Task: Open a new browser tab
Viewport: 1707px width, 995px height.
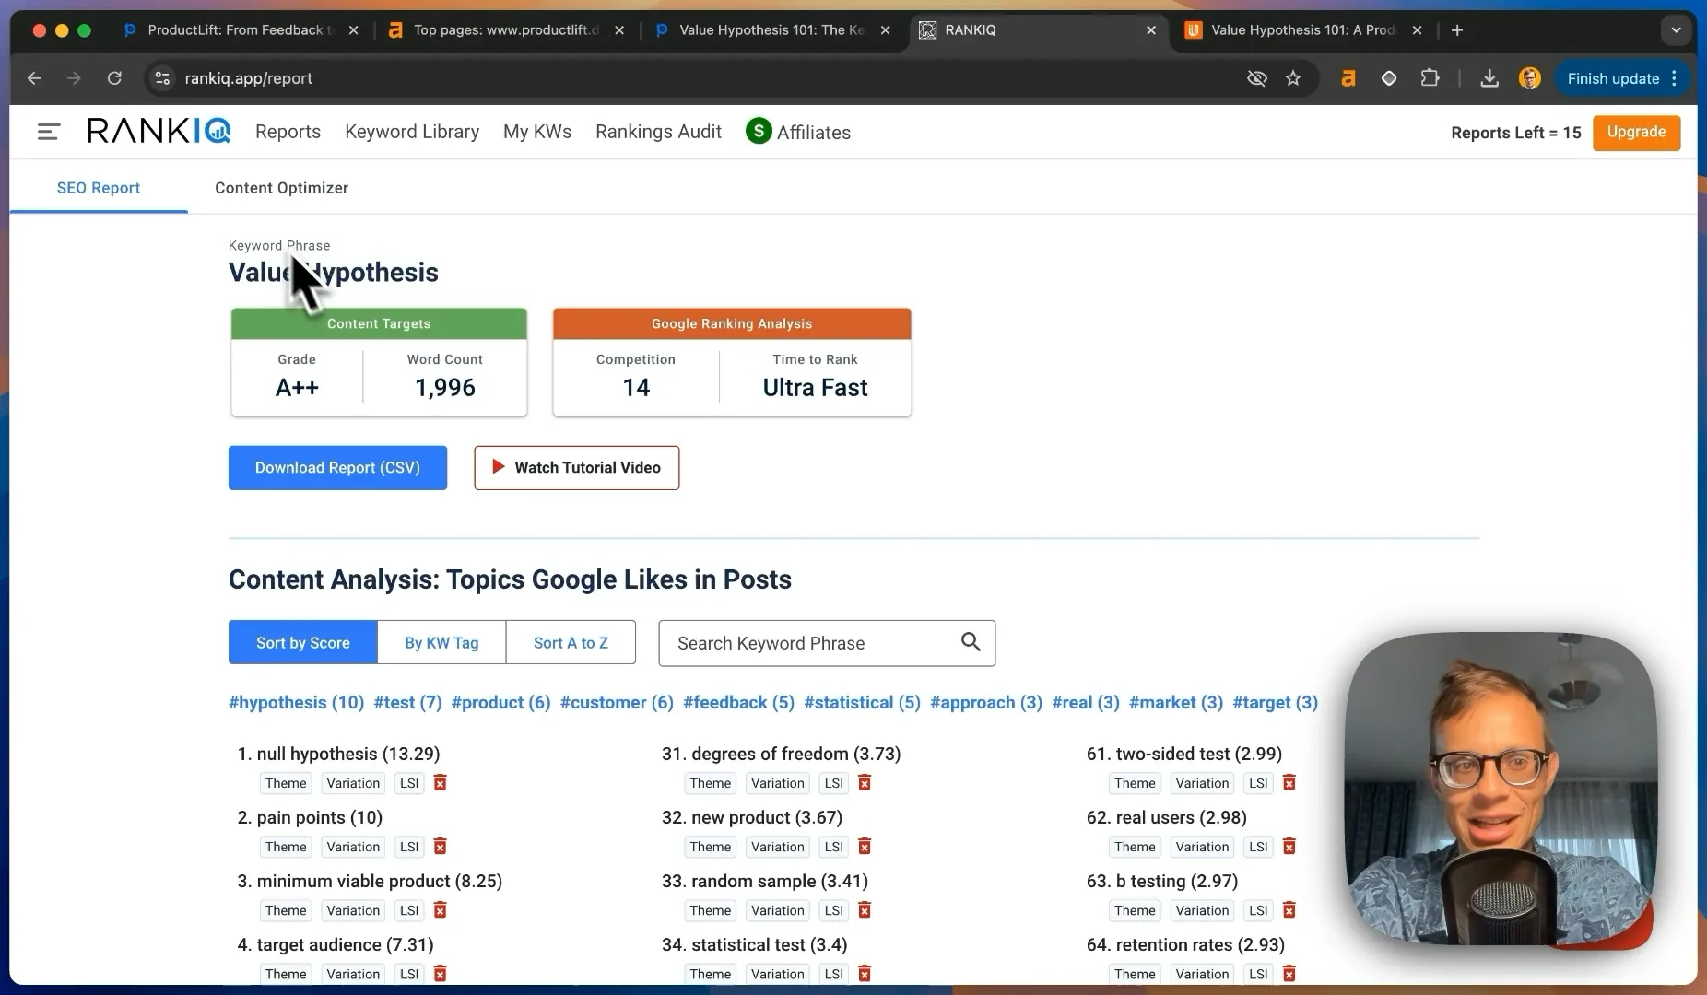Action: [x=1456, y=30]
